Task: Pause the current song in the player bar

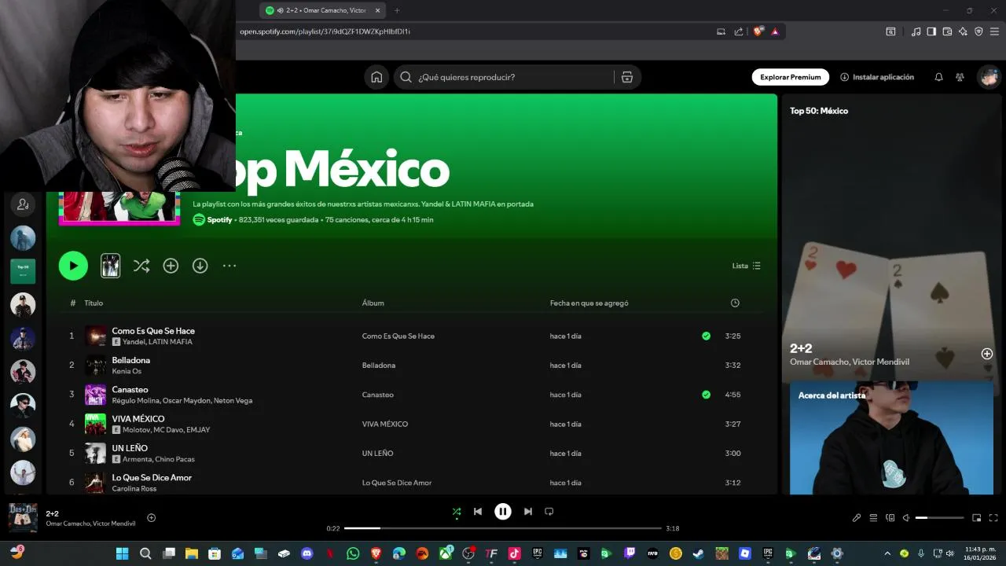Action: coord(503,512)
